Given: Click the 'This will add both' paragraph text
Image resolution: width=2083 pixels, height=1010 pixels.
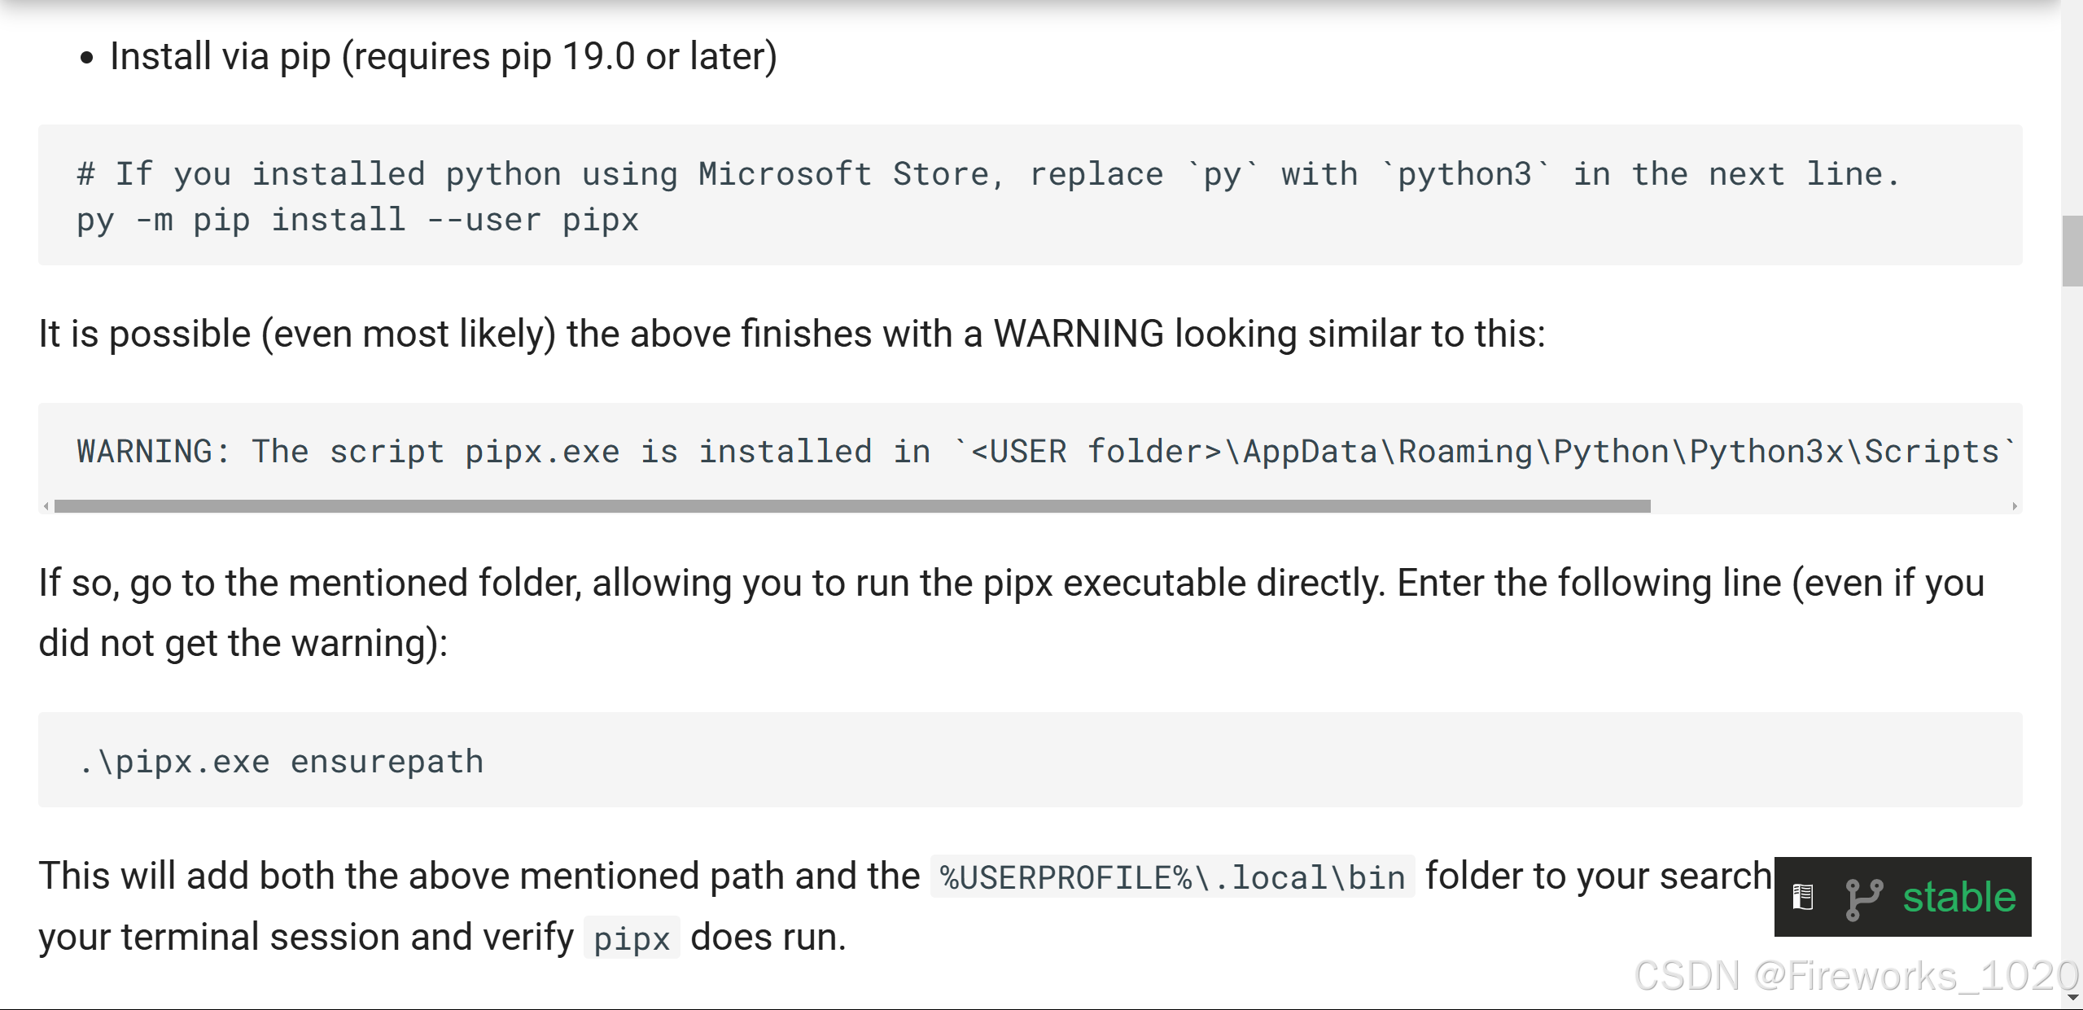Looking at the screenshot, I should tap(479, 877).
